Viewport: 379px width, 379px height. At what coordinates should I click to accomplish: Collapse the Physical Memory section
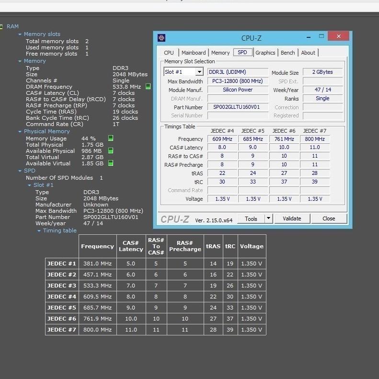point(20,131)
